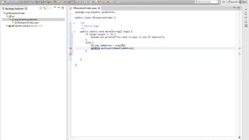Open the Package Explorer view menu triangle
249x140 pixels.
(55, 7)
